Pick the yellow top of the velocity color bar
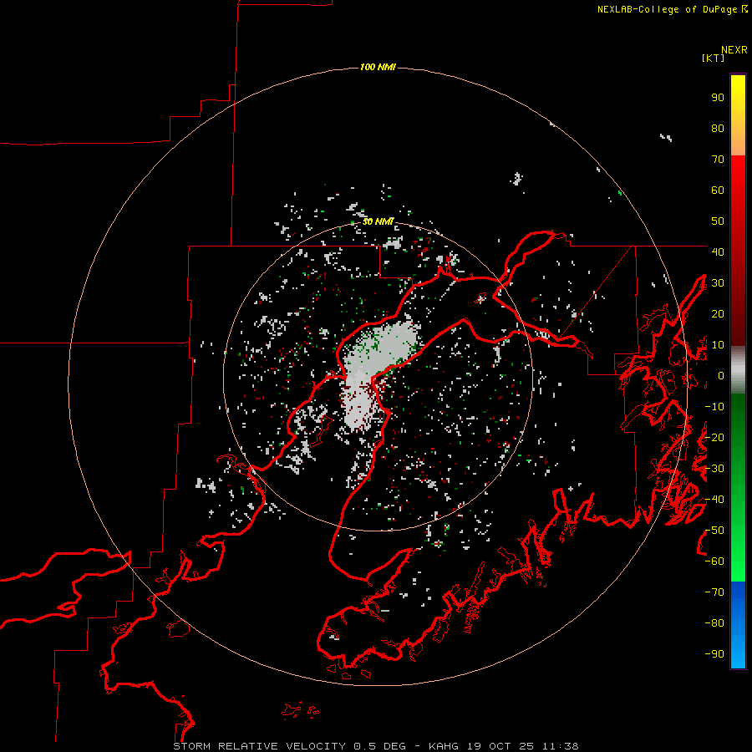The height and width of the screenshot is (752, 752). tap(738, 96)
